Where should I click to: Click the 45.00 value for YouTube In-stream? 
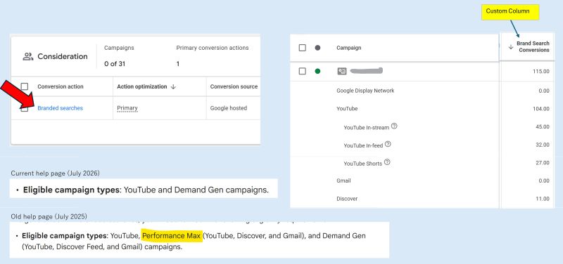click(543, 127)
